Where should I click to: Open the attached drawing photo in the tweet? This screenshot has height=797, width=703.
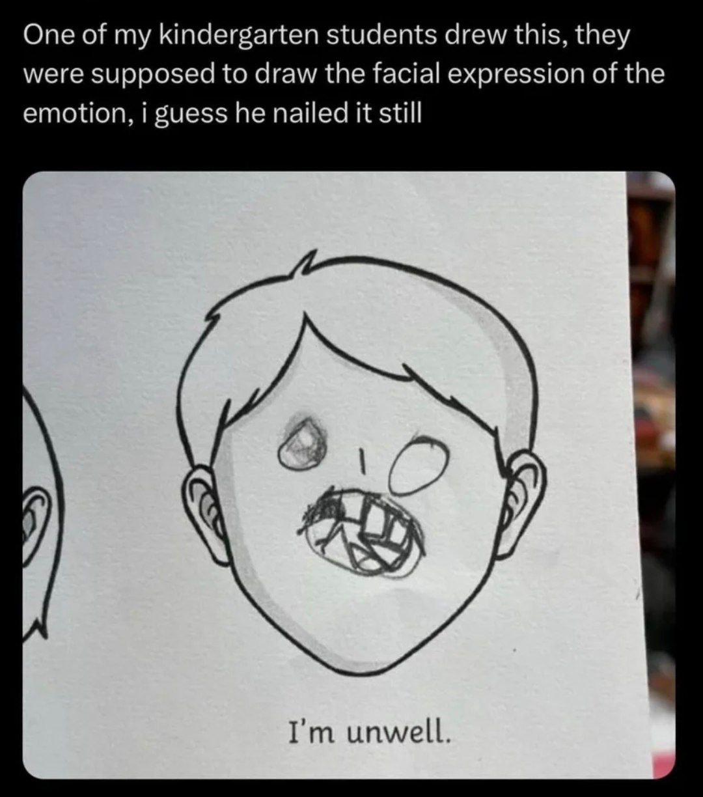349,475
